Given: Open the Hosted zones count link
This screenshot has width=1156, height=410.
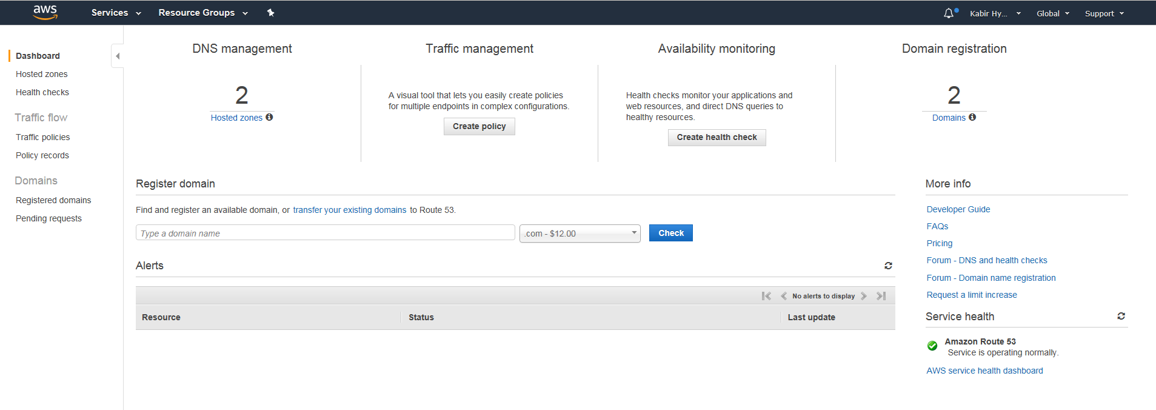Looking at the screenshot, I should click(236, 118).
